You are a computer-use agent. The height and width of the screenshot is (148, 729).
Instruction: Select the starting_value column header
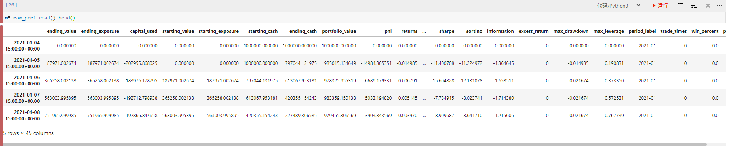178,31
